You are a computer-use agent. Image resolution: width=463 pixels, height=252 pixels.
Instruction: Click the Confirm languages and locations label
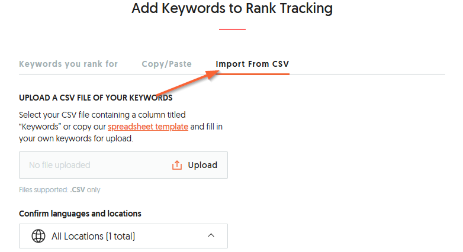pyautogui.click(x=80, y=214)
